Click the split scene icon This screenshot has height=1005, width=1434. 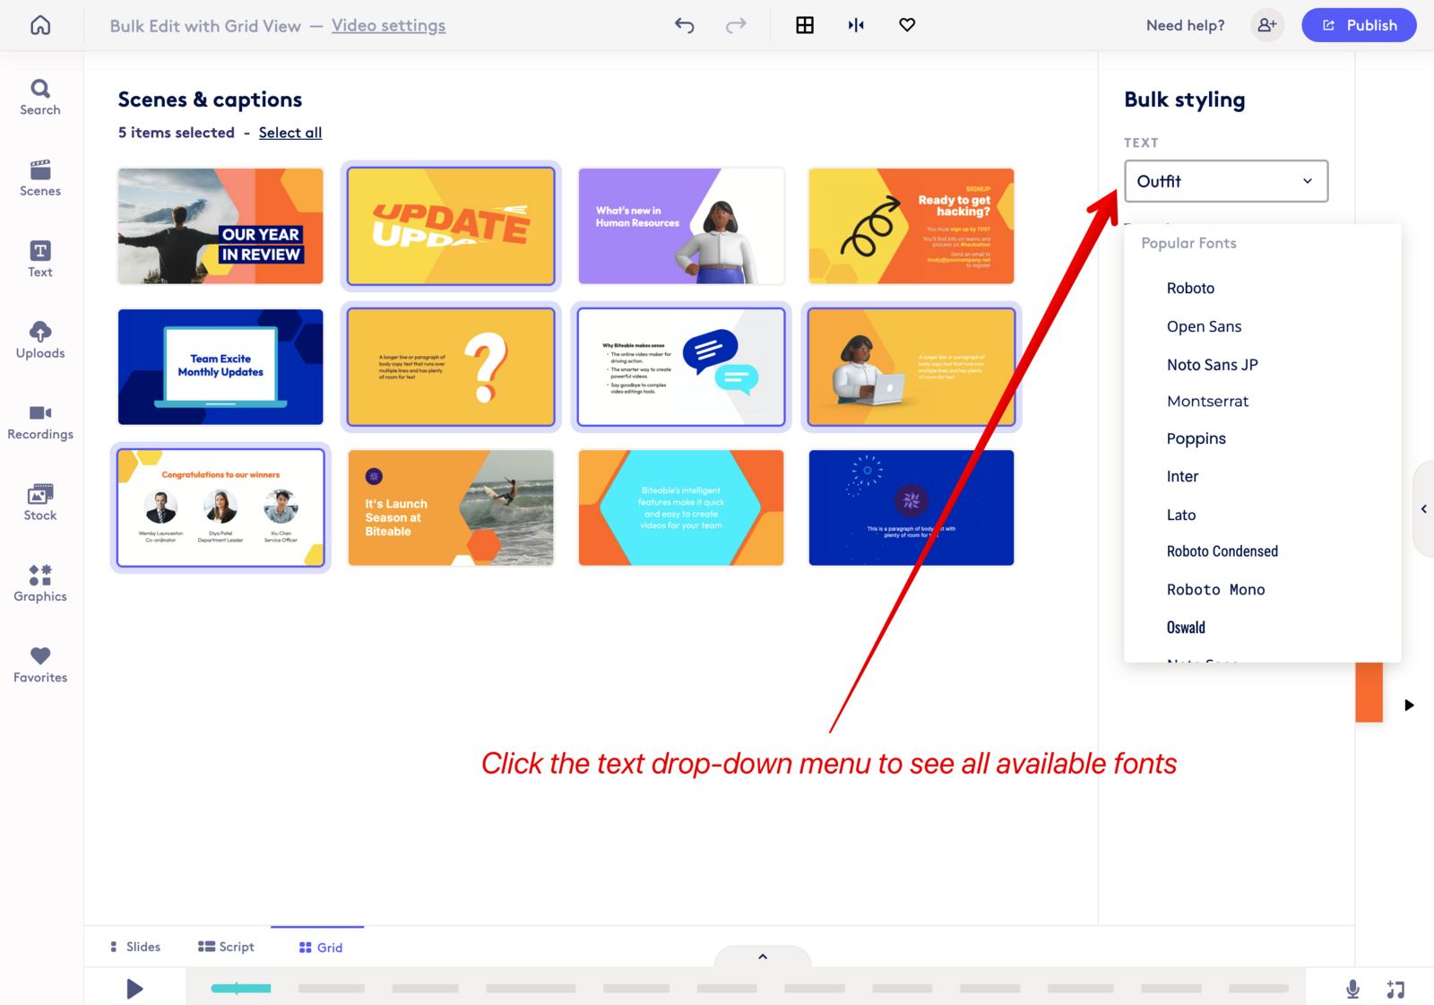coord(856,25)
